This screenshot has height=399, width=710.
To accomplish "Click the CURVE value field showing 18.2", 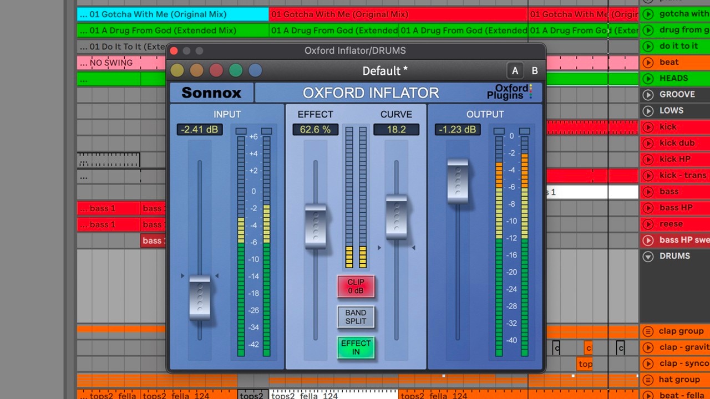I will (396, 130).
